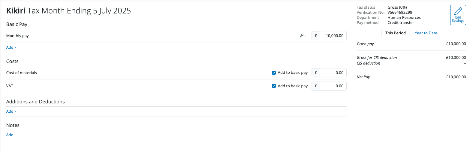Click the £ symbol for Cost of materials
Image resolution: width=470 pixels, height=153 pixels.
316,73
